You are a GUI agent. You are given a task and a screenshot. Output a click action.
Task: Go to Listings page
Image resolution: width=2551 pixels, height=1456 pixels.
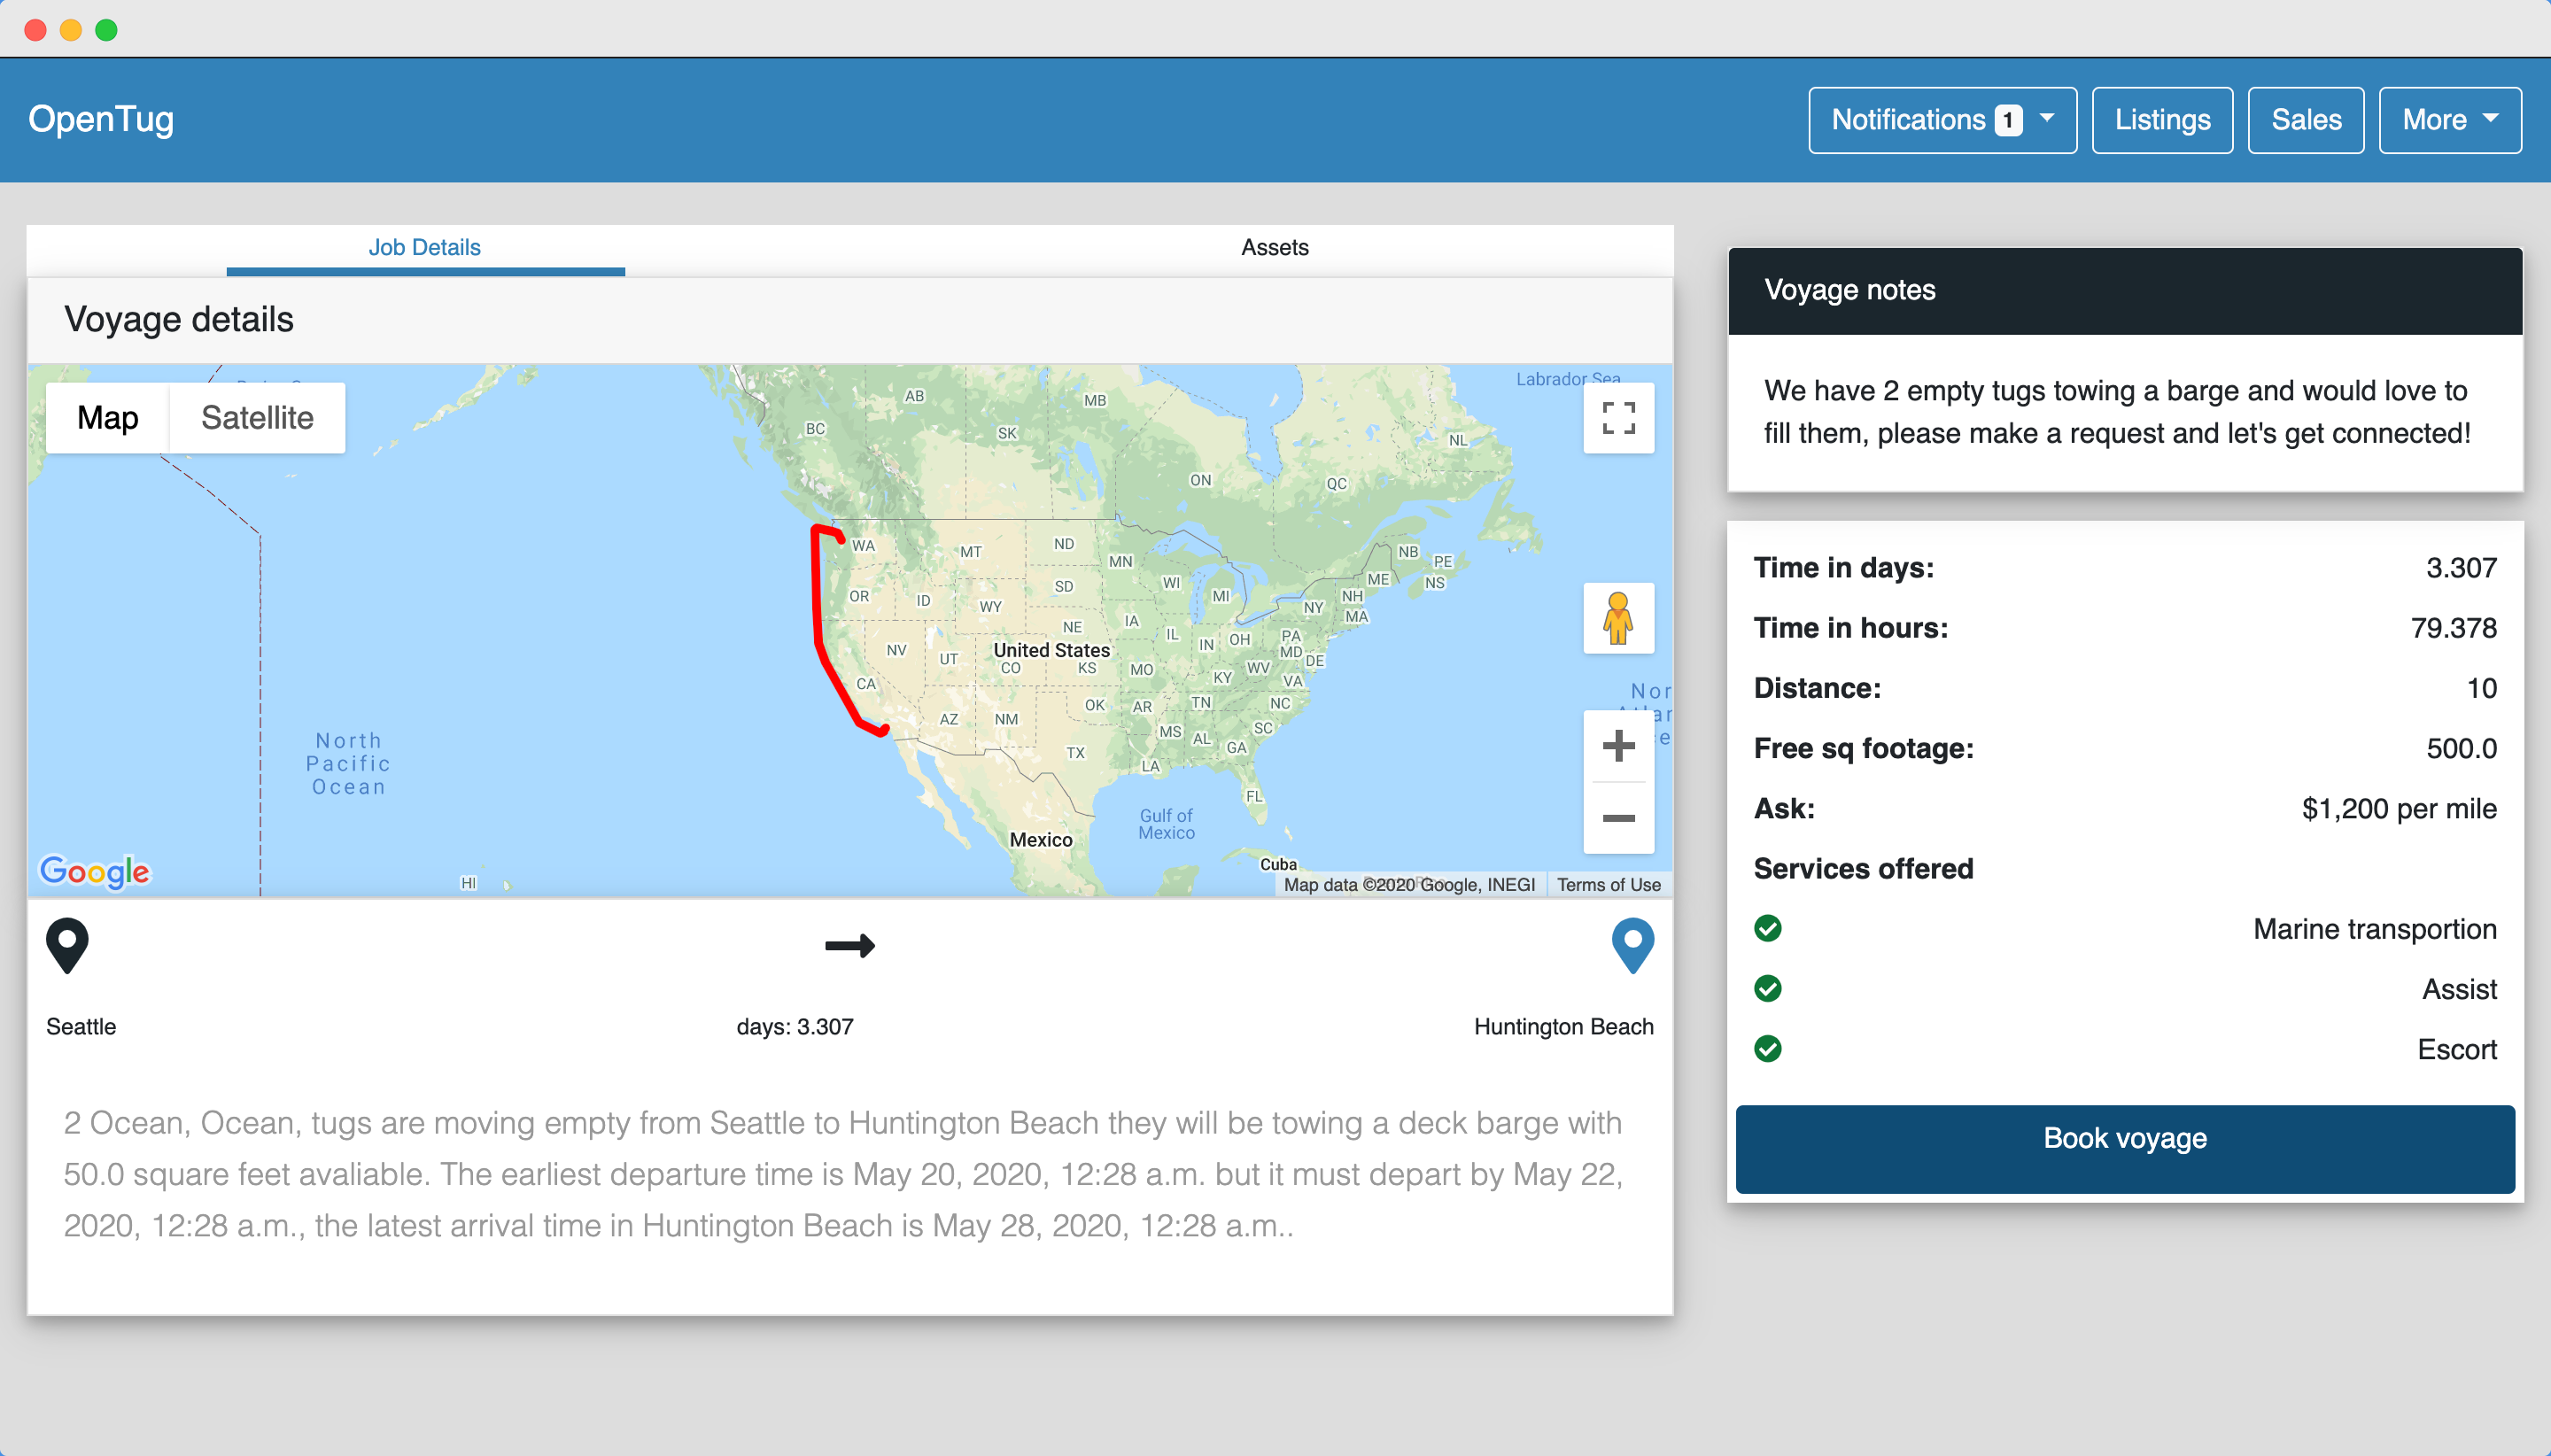tap(2162, 120)
